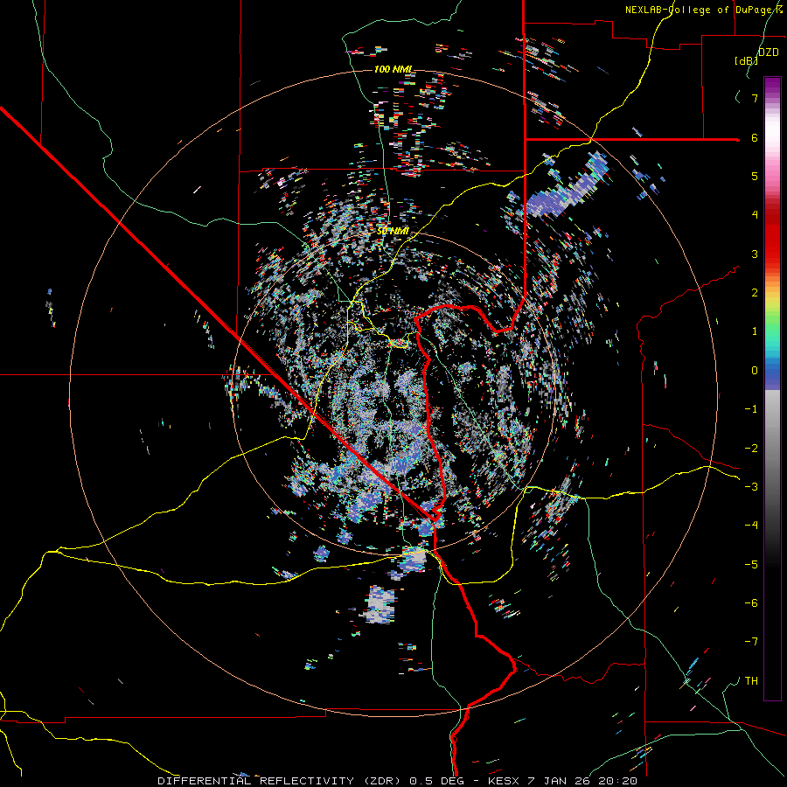Click the DZD product label
This screenshot has height=787, width=787.
(769, 52)
